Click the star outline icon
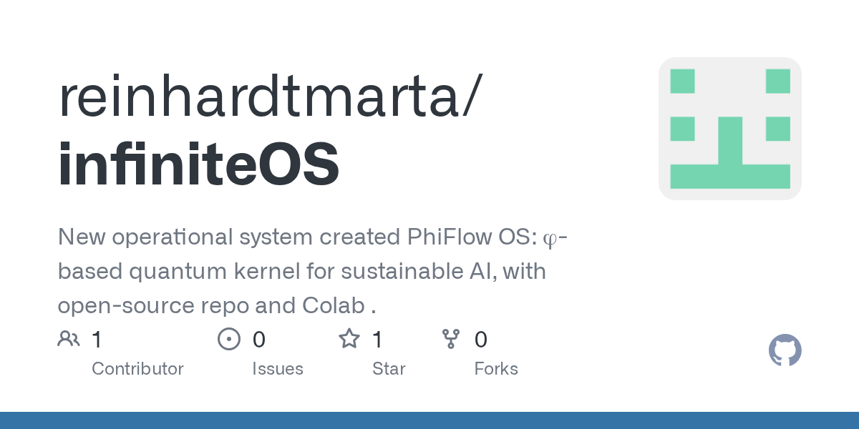859x429 pixels. (x=349, y=339)
